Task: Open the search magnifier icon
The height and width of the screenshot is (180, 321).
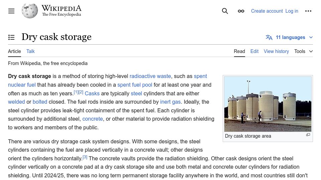Action: coord(225,11)
